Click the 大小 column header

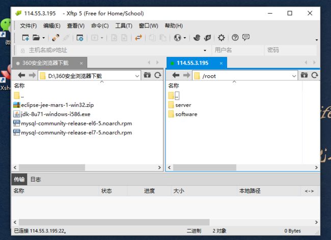(x=179, y=191)
